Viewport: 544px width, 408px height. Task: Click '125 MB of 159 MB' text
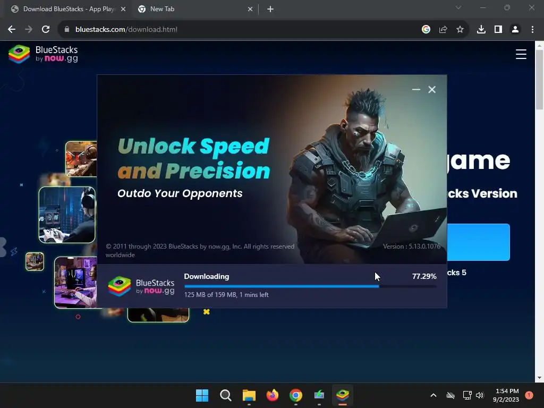click(210, 294)
